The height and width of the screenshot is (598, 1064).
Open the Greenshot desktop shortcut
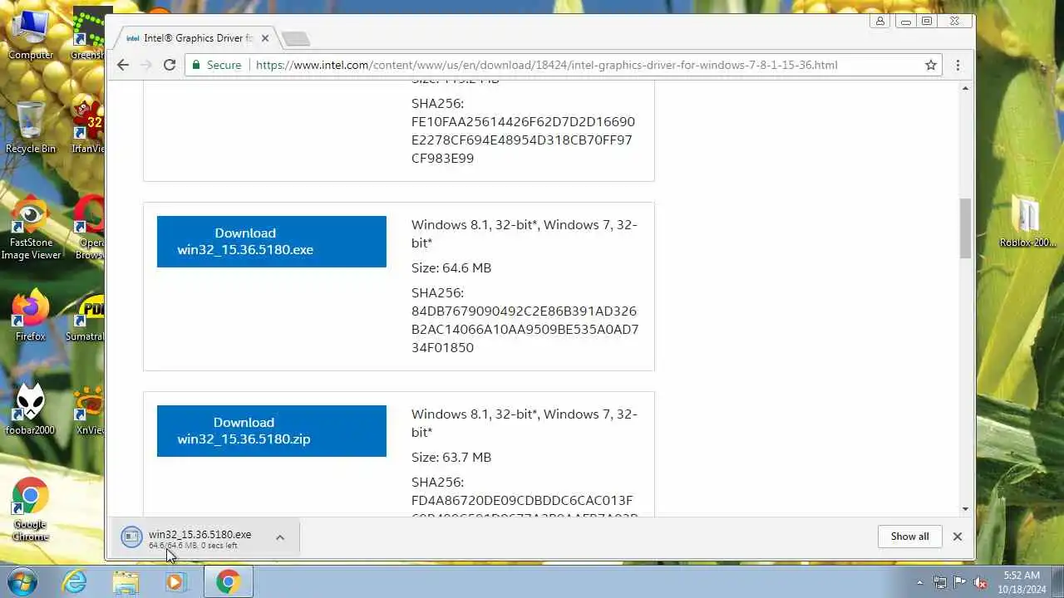pos(88,34)
